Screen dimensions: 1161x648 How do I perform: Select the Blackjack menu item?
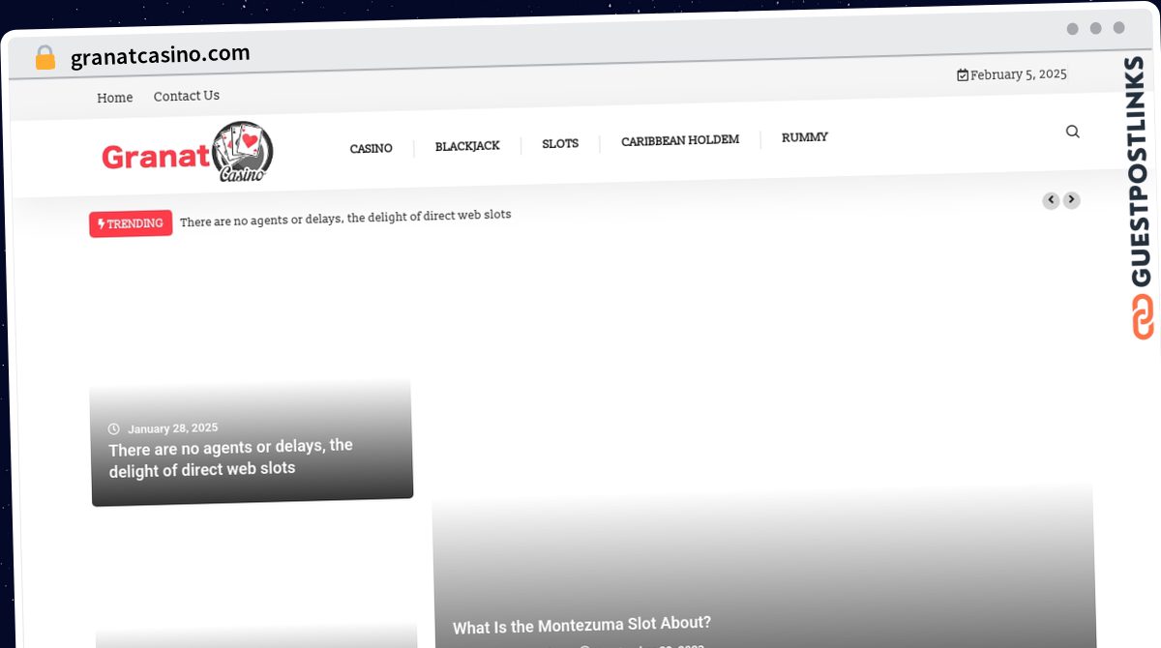click(467, 146)
